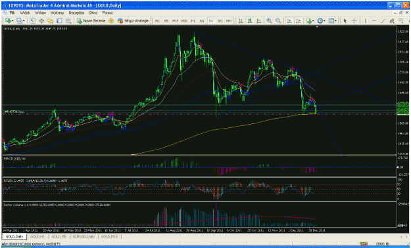The height and width of the screenshot is (248, 411).
Task: Switch to M1 timeframe
Action: coord(157,21)
